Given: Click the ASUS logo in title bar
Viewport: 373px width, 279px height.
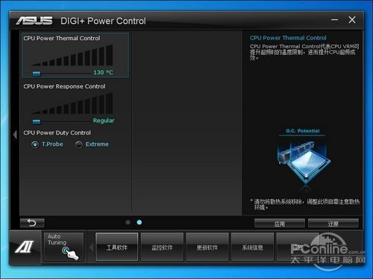Looking at the screenshot, I should point(34,21).
